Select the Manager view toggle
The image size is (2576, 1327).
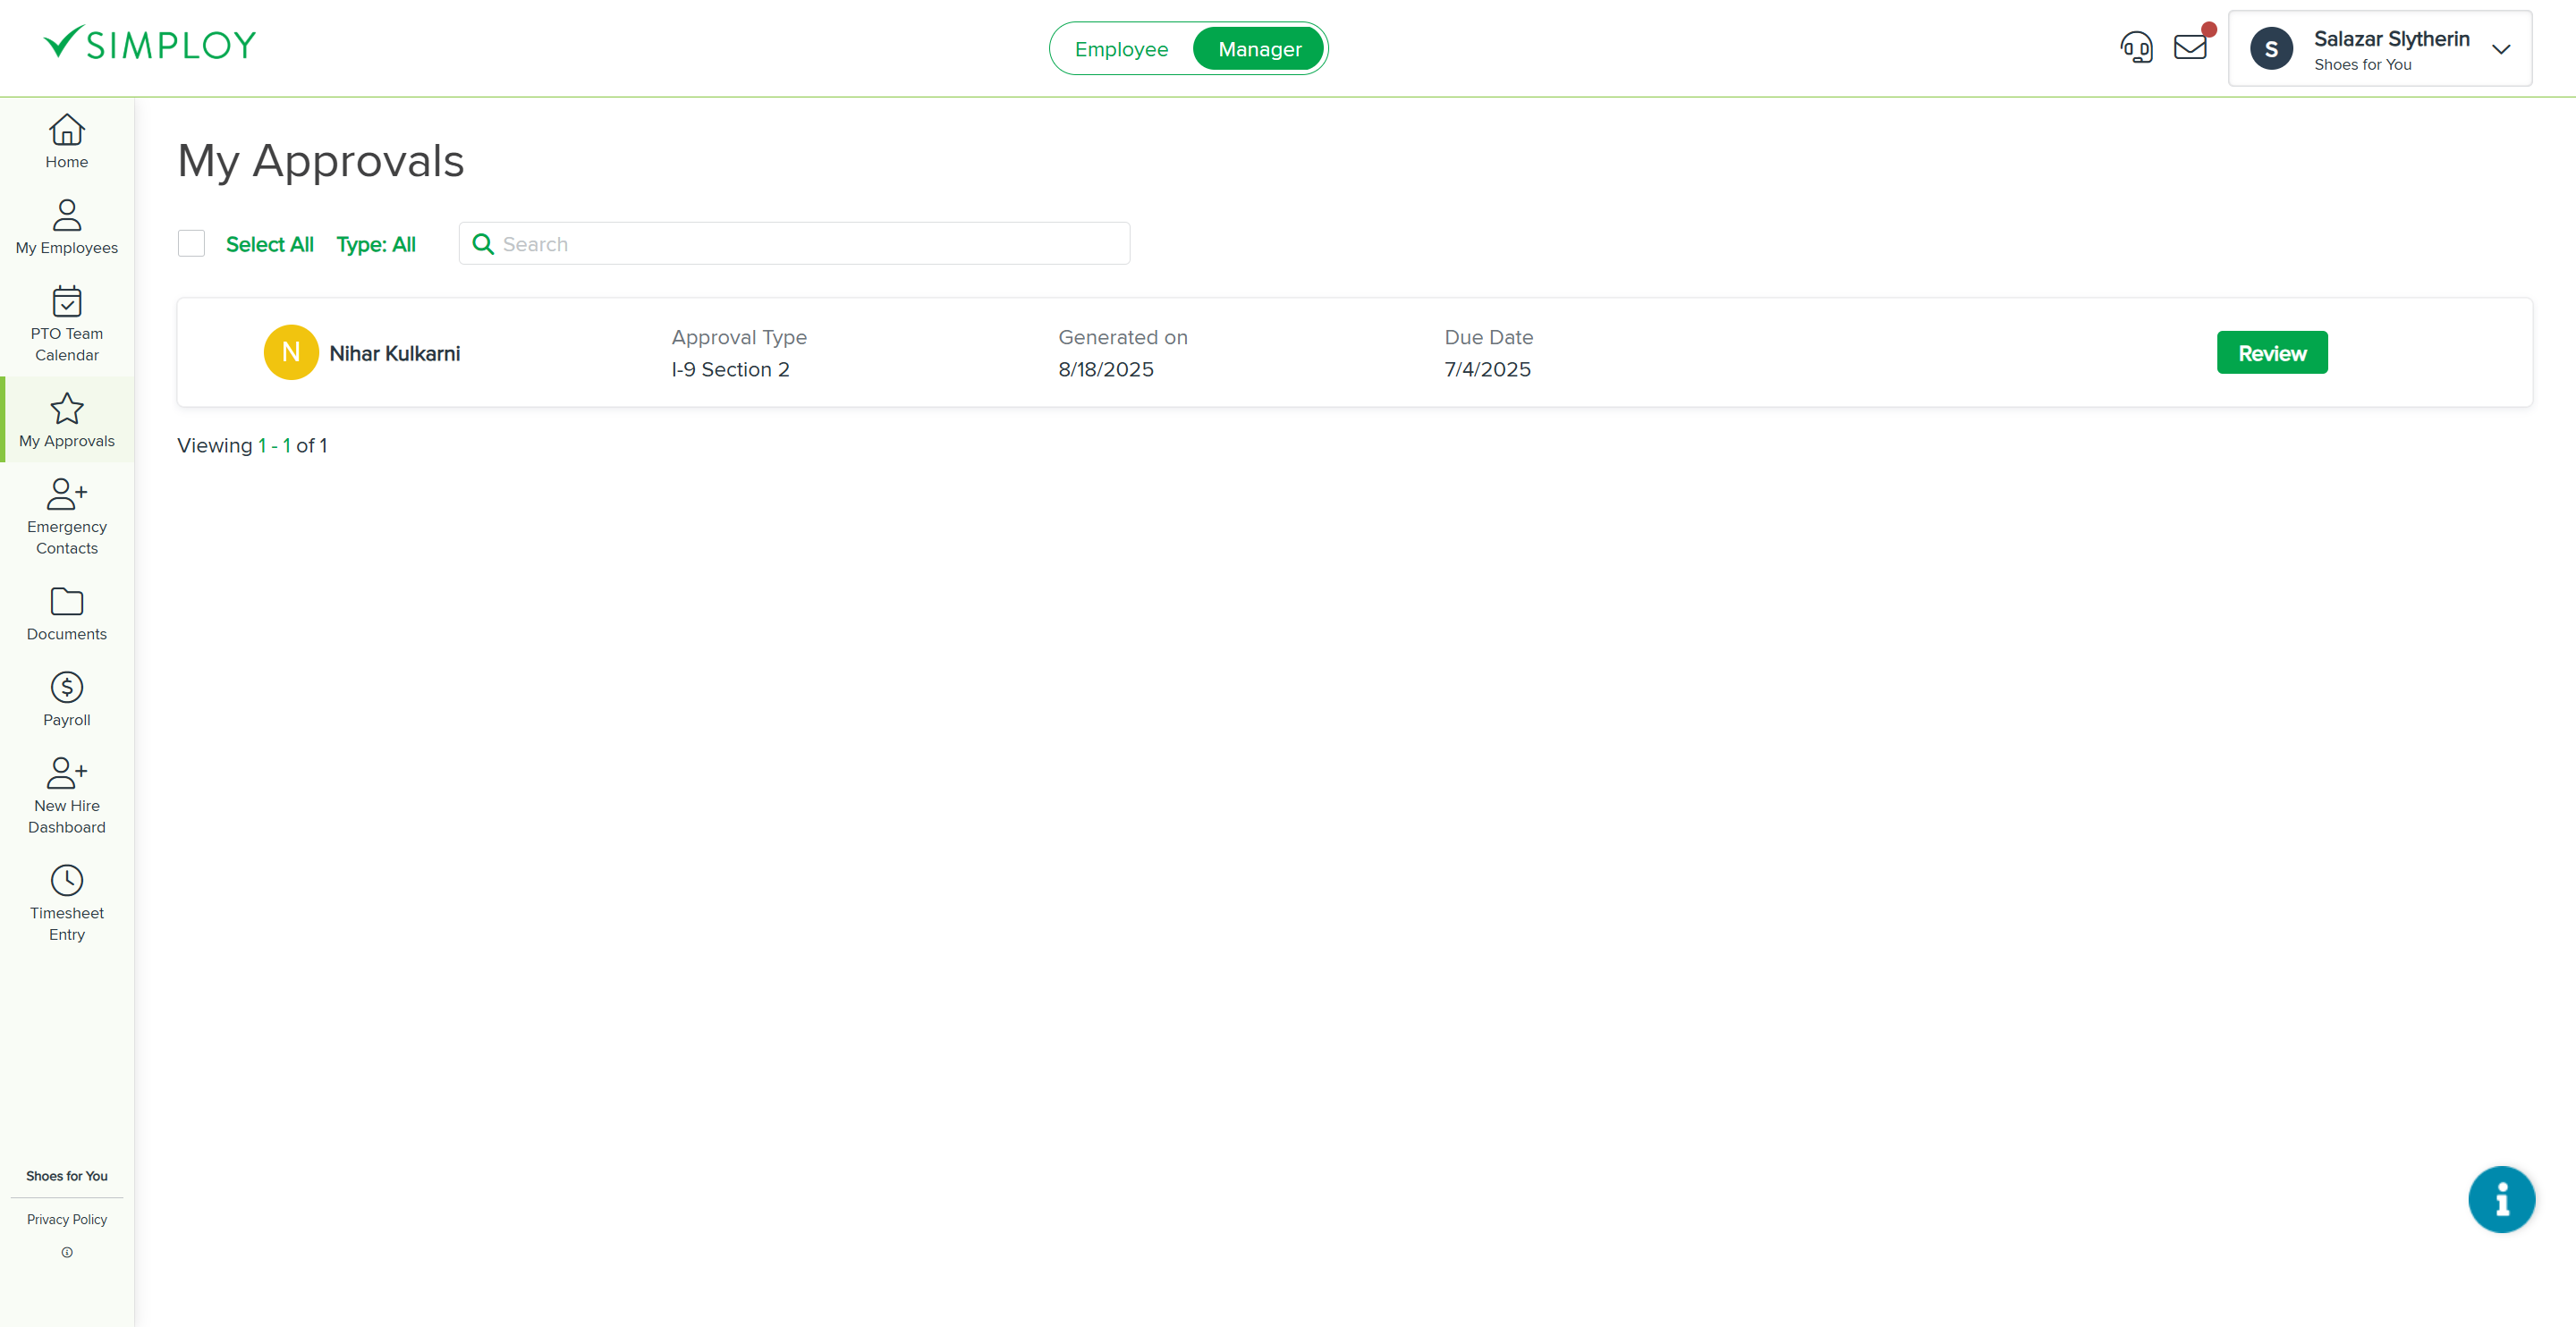click(x=1259, y=49)
